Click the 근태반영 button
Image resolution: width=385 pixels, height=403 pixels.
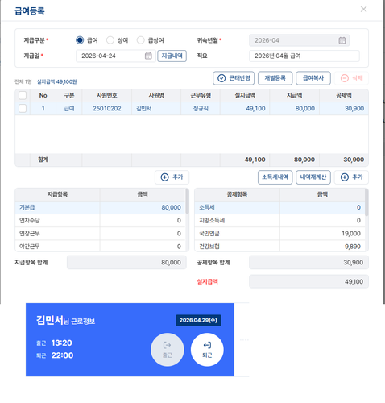click(234, 78)
